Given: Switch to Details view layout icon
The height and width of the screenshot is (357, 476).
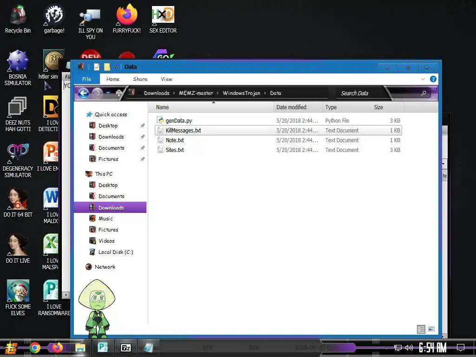Looking at the screenshot, I should tap(421, 329).
